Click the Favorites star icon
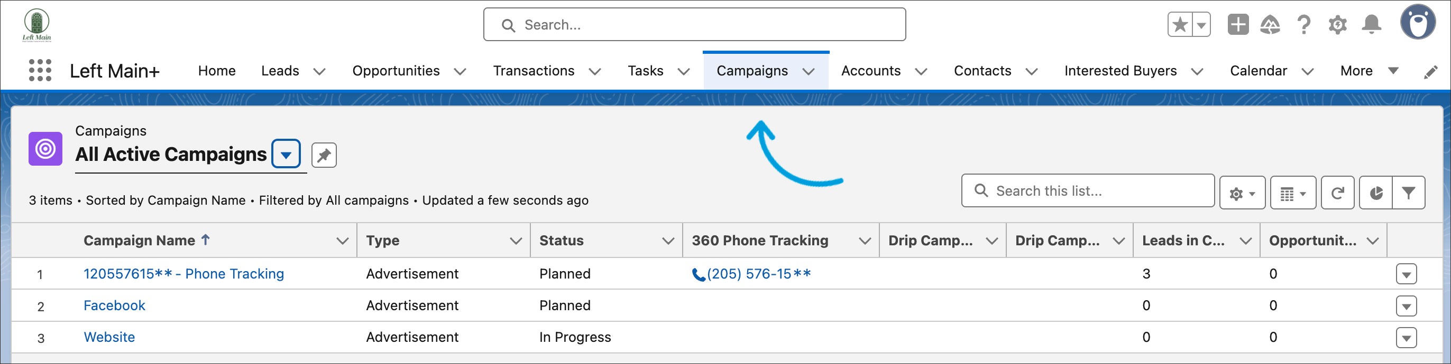This screenshot has width=1451, height=364. tap(1180, 25)
